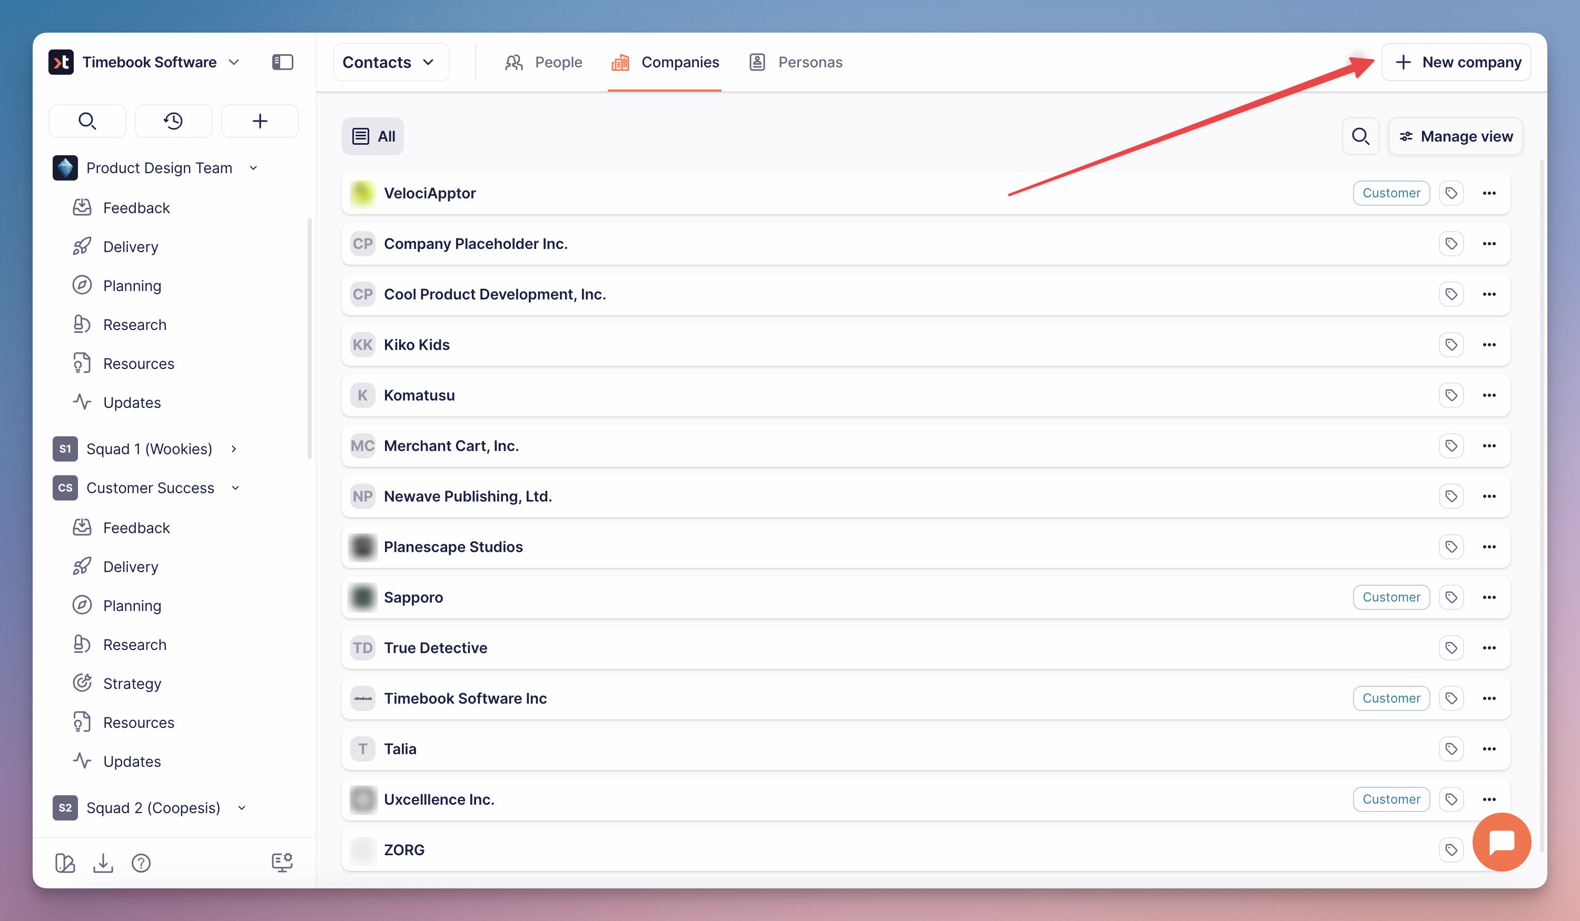The width and height of the screenshot is (1580, 921).
Task: Open the Contacts dropdown
Action: coord(391,62)
